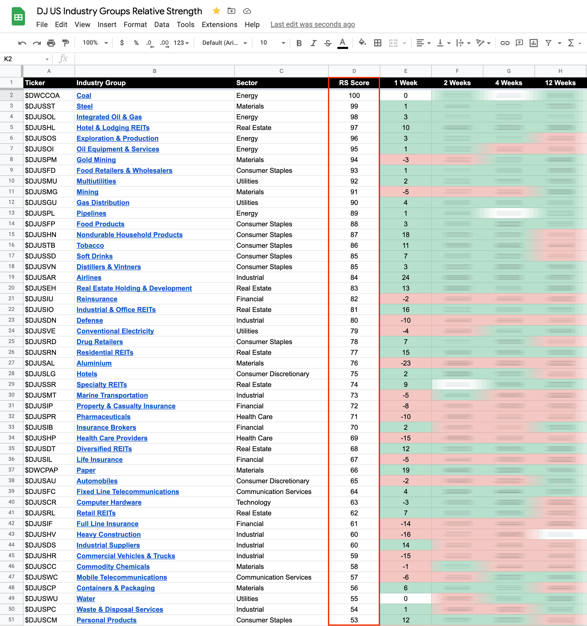The width and height of the screenshot is (587, 626).
Task: Open the fill color bucket
Action: [362, 43]
